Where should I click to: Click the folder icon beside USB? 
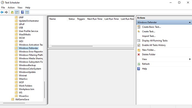point(16,28)
